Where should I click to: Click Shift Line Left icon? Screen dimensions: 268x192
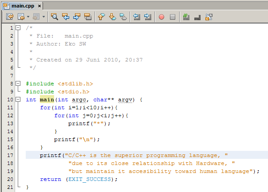(x=137, y=17)
